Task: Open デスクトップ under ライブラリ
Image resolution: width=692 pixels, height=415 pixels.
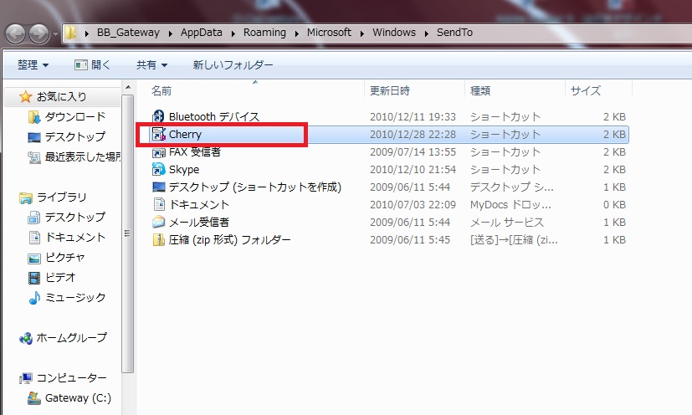Action: click(75, 217)
